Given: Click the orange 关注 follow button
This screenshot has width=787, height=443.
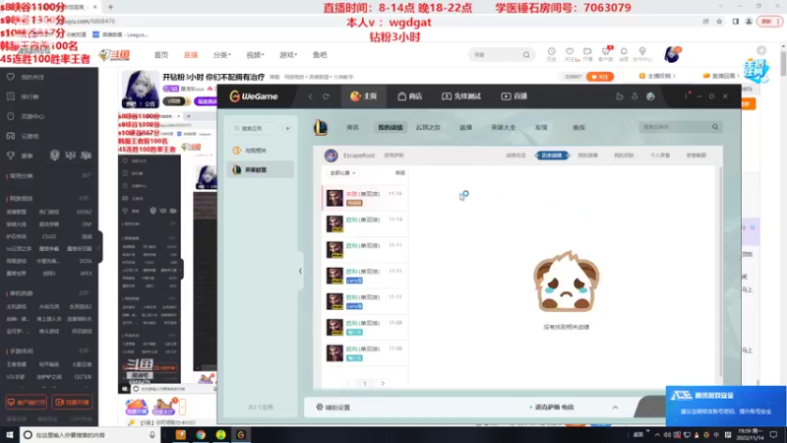Looking at the screenshot, I should point(600,77).
